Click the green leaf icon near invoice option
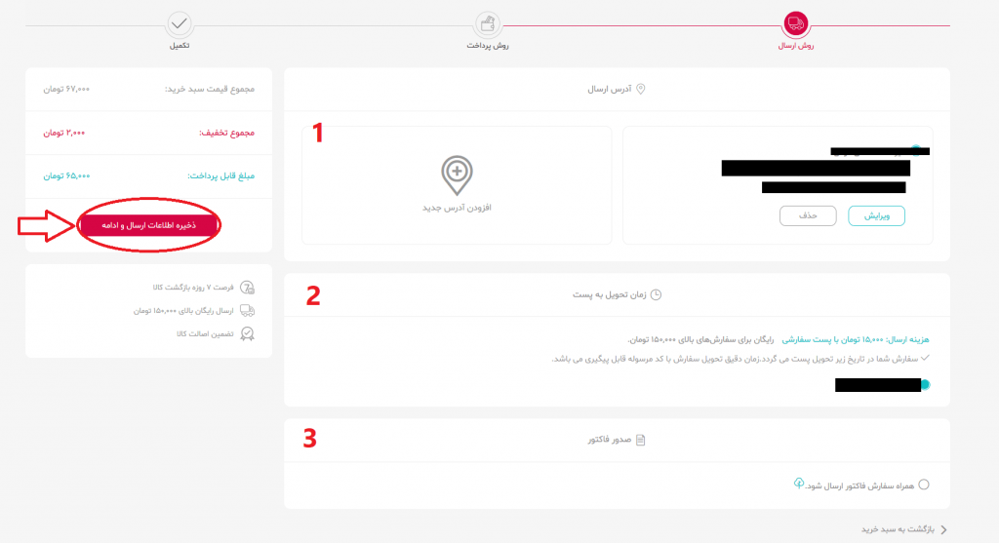 798,484
